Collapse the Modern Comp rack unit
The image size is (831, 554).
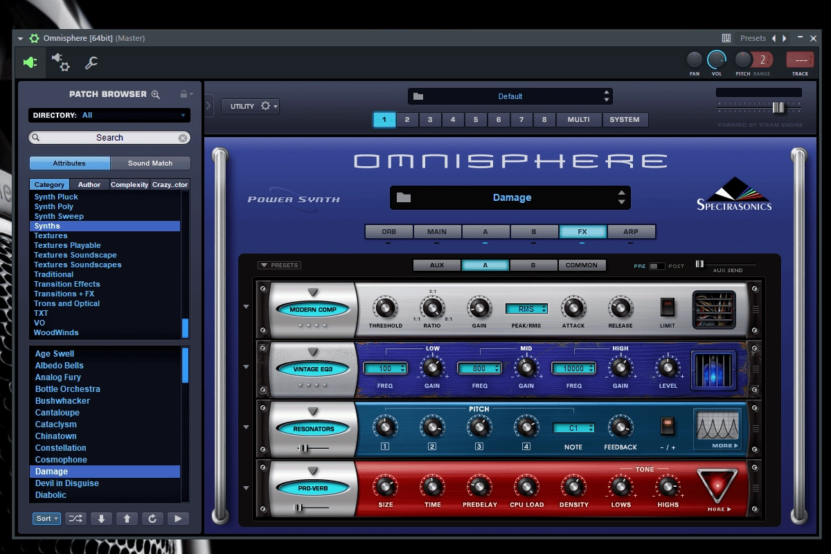point(246,307)
